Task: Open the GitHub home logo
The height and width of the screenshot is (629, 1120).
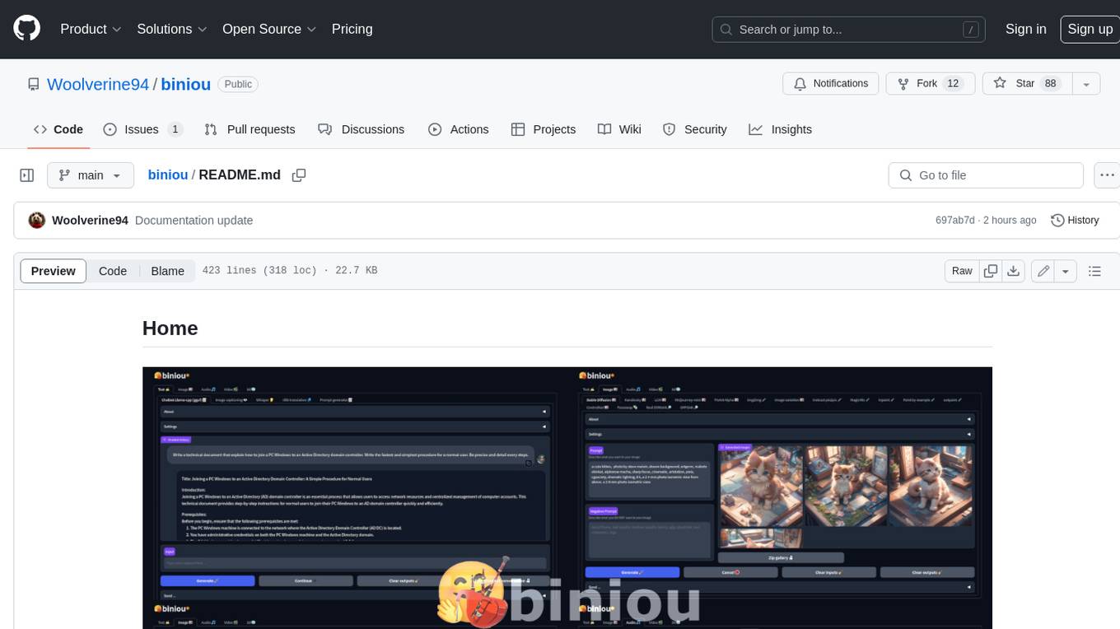Action: pos(26,29)
